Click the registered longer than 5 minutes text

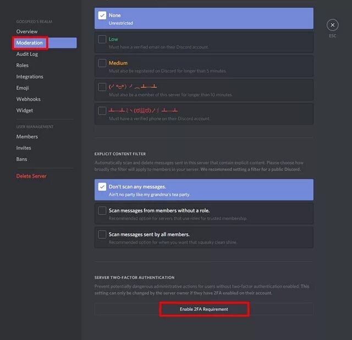[167, 71]
